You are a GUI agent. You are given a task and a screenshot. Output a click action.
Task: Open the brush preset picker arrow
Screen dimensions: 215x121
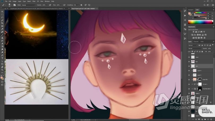coord(12,5)
